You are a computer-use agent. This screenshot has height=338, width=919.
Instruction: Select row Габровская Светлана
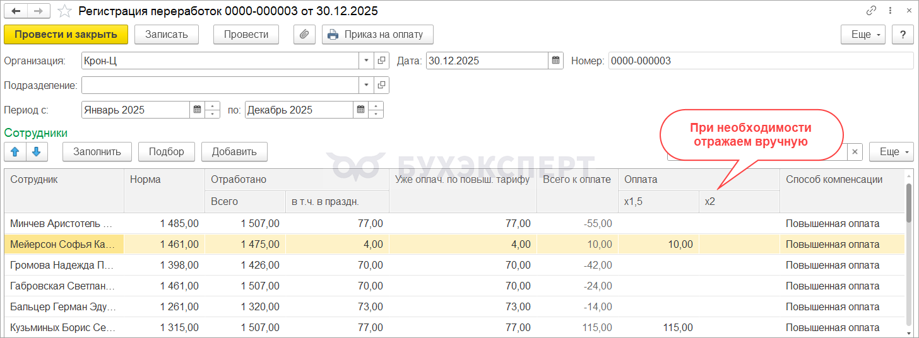(454, 286)
